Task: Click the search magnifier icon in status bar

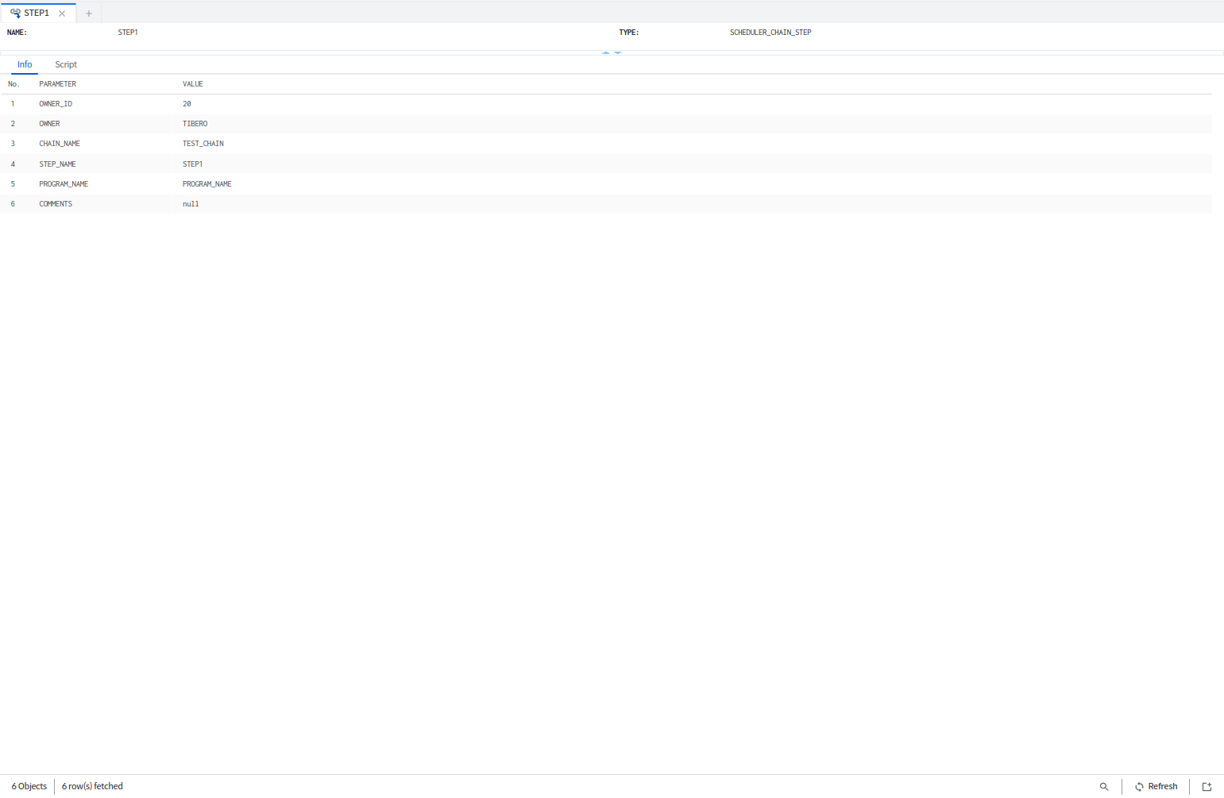Action: (1103, 787)
